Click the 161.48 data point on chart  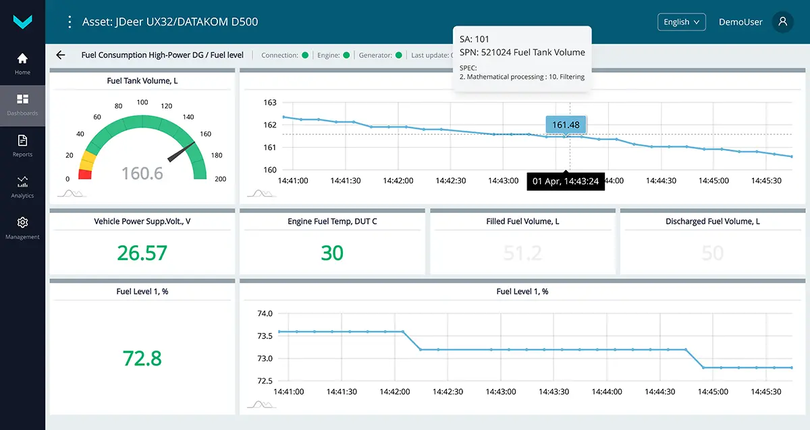(x=566, y=137)
